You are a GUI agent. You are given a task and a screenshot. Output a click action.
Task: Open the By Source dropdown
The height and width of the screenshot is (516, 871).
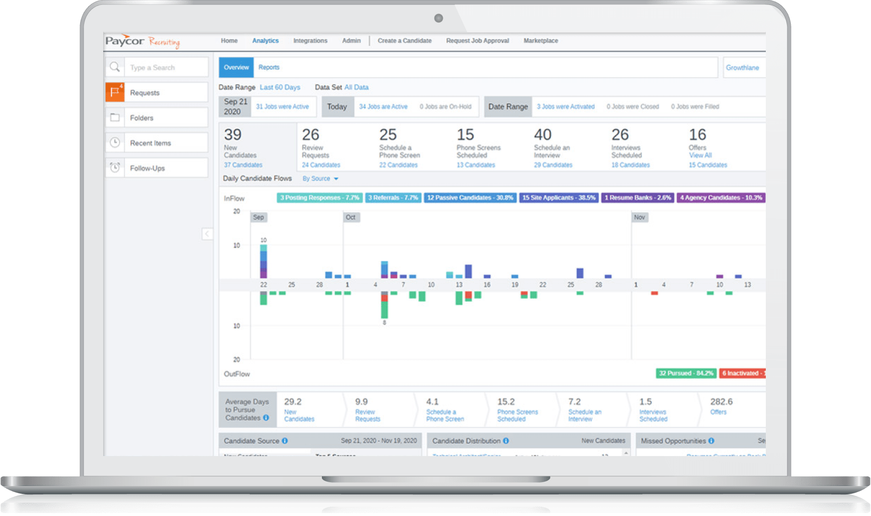click(x=320, y=179)
